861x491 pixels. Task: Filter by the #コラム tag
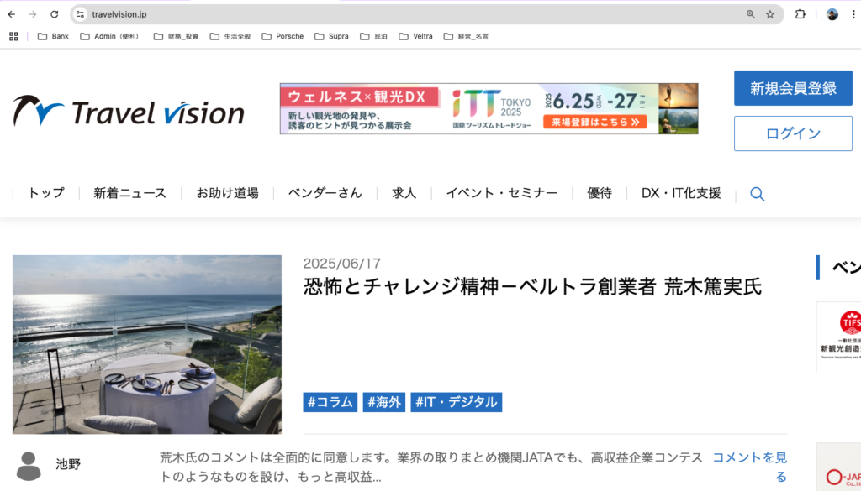point(330,402)
